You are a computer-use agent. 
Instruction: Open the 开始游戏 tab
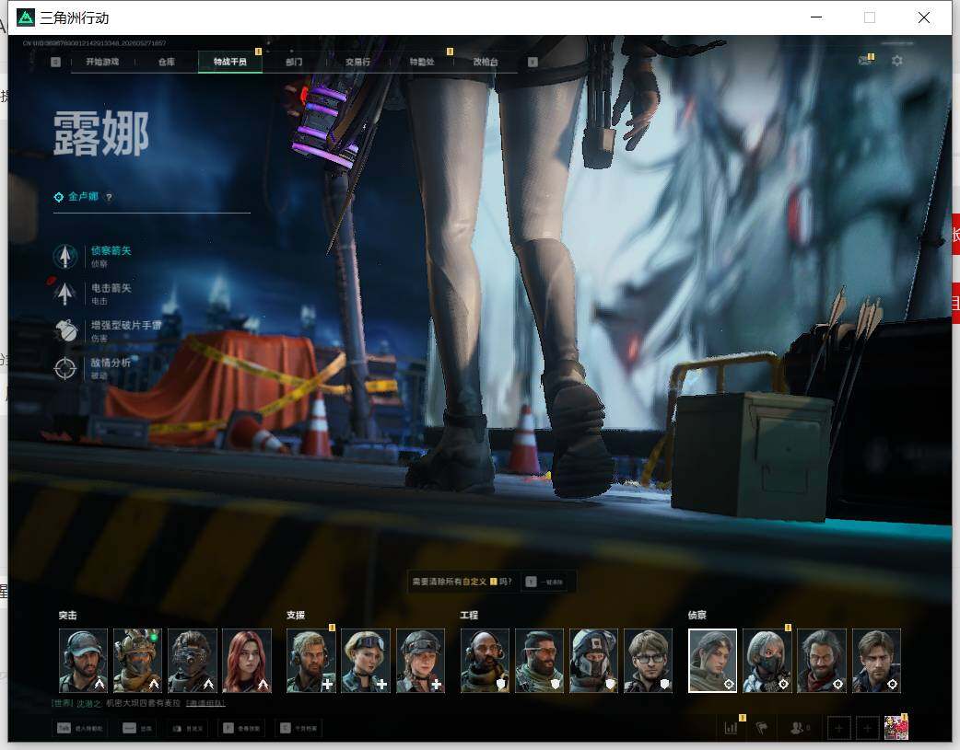102,62
